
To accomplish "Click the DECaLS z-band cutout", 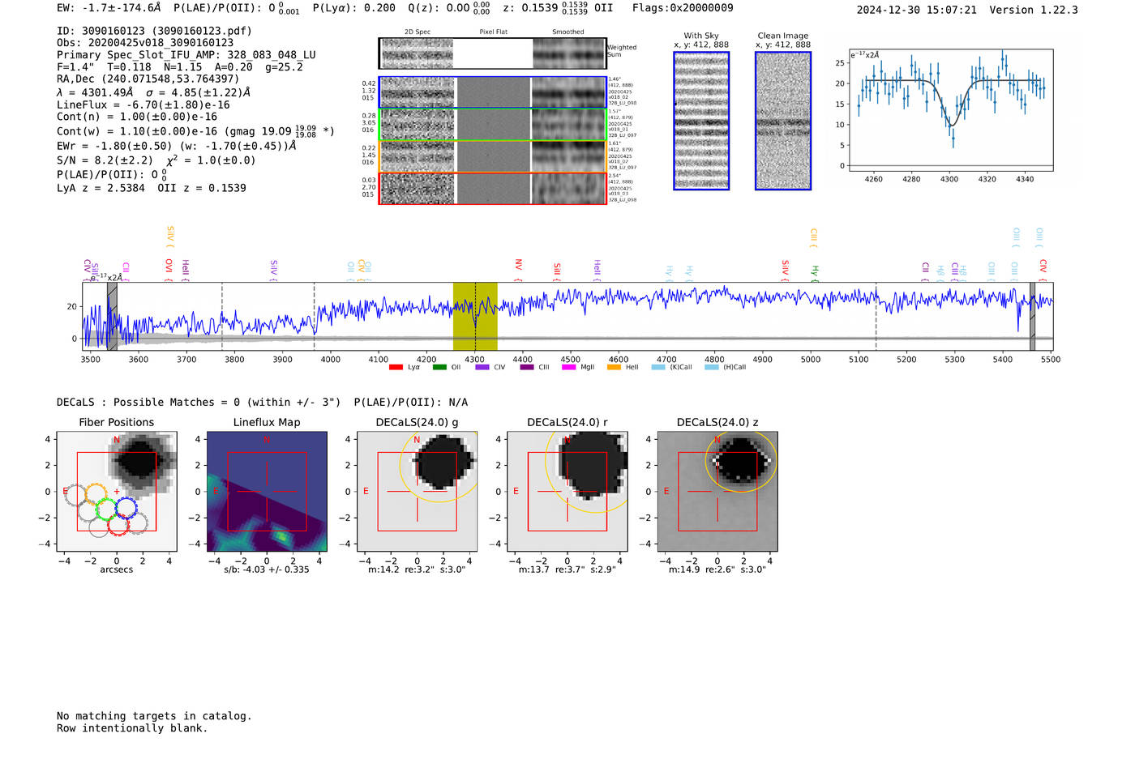I will click(717, 492).
